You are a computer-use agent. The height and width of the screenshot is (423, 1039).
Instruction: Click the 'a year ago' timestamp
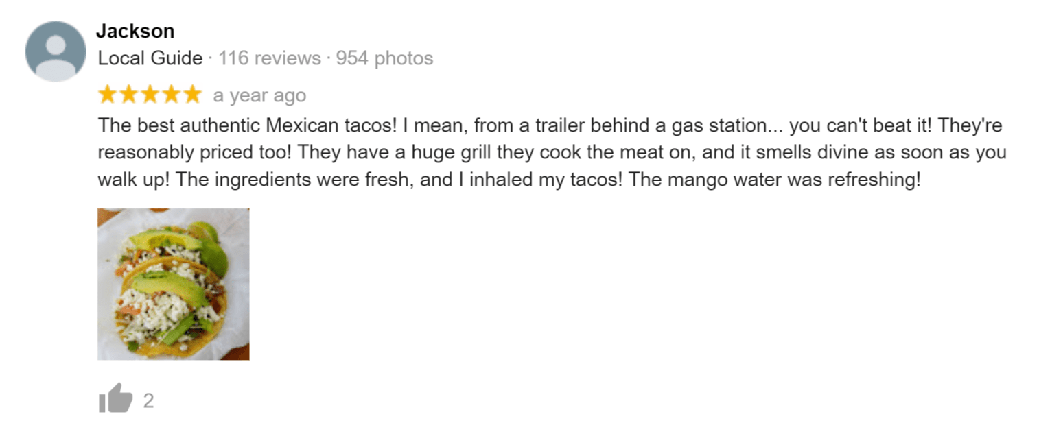click(259, 95)
